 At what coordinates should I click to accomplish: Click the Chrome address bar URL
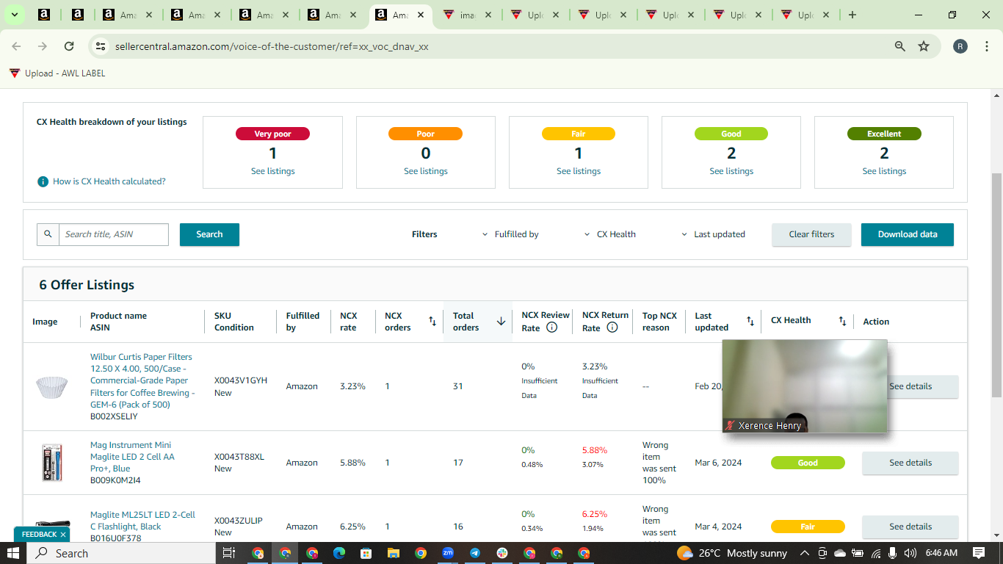(x=272, y=46)
